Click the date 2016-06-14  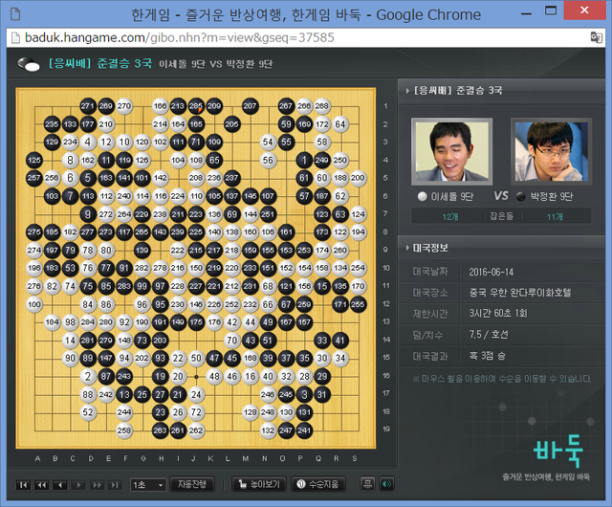(x=491, y=273)
